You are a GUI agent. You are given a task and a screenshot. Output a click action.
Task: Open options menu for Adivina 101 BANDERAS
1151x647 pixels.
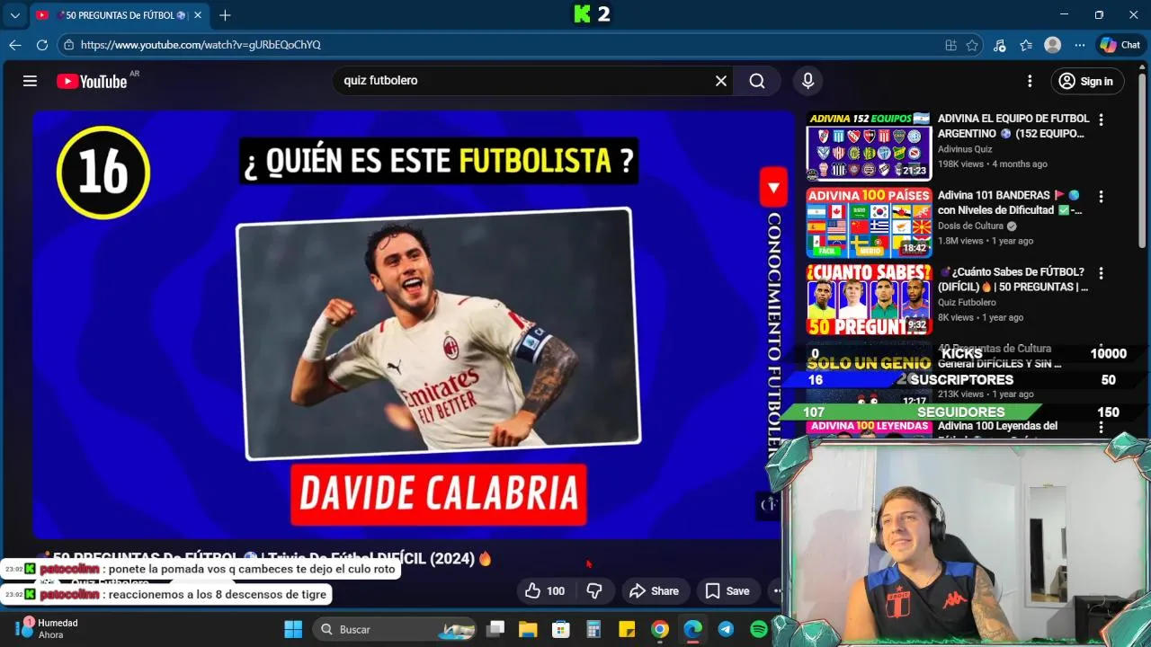pos(1101,196)
